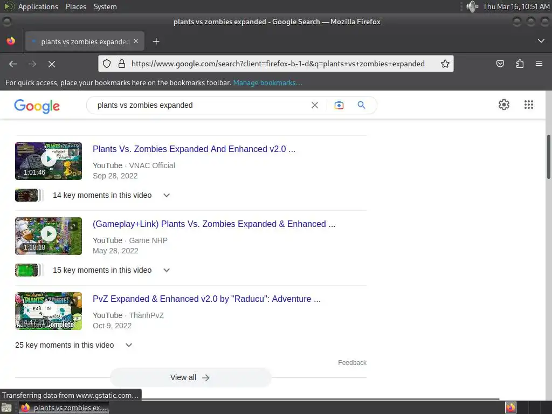The image size is (552, 414).
Task: Open the Firefox extensions menu
Action: [x=520, y=64]
